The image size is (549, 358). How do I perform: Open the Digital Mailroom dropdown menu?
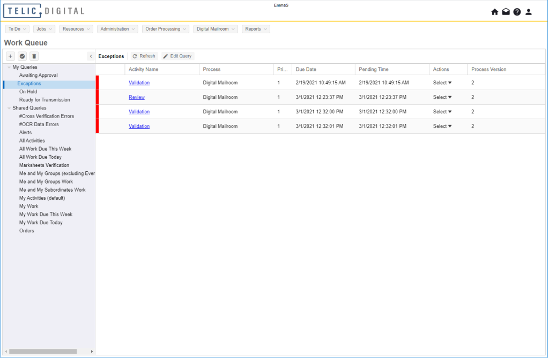click(x=215, y=28)
